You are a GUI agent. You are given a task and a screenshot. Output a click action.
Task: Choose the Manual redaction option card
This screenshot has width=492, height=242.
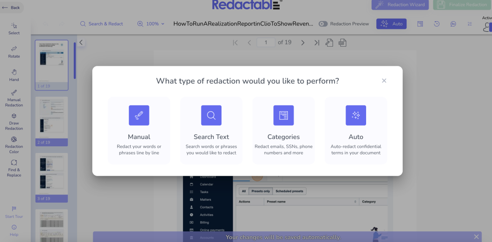click(x=139, y=130)
